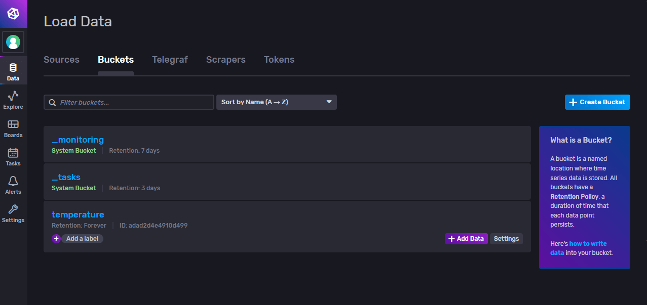Screen dimensions: 647x305
Task: Open the search filter magnifier field
Action: pyautogui.click(x=52, y=102)
